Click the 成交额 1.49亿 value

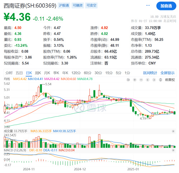150,34
